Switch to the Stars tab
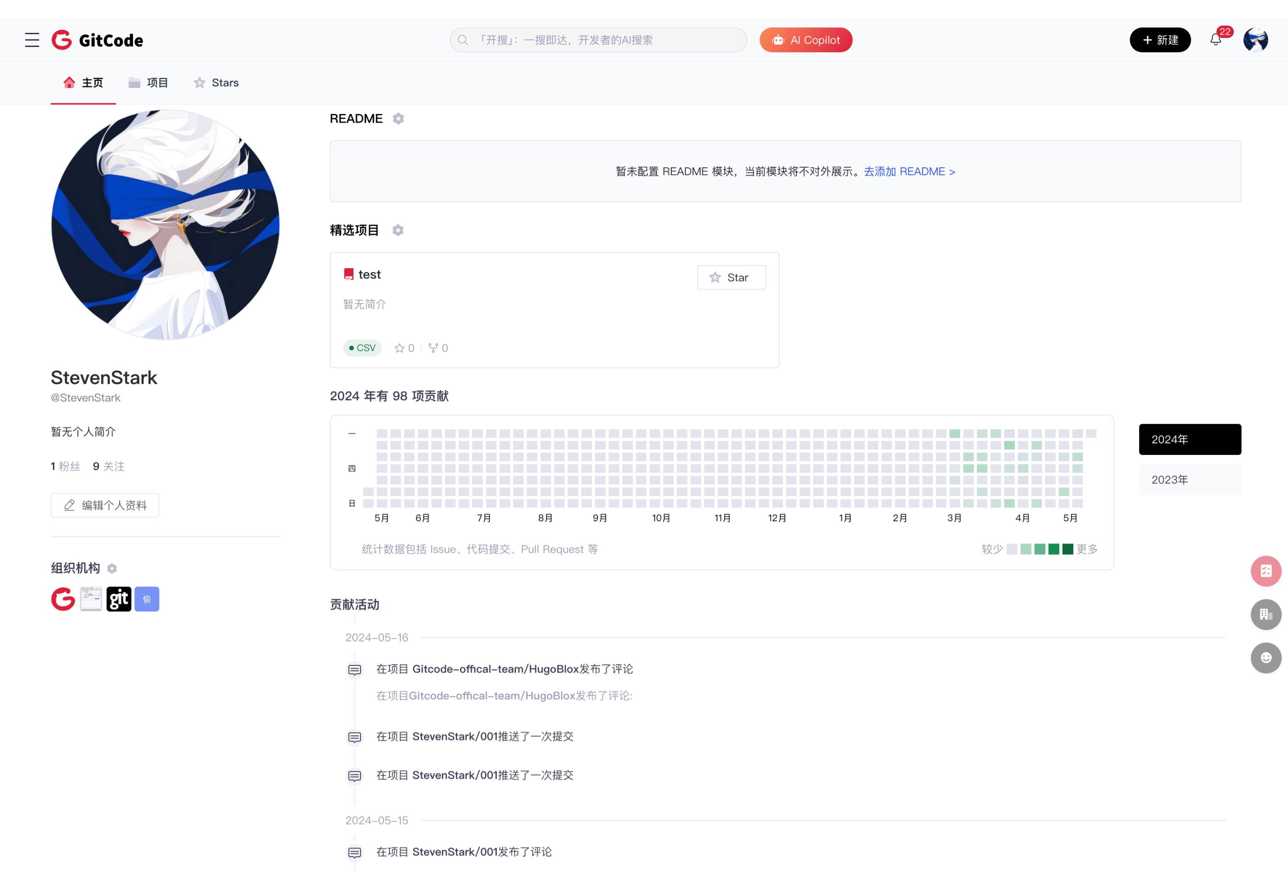 (x=216, y=82)
